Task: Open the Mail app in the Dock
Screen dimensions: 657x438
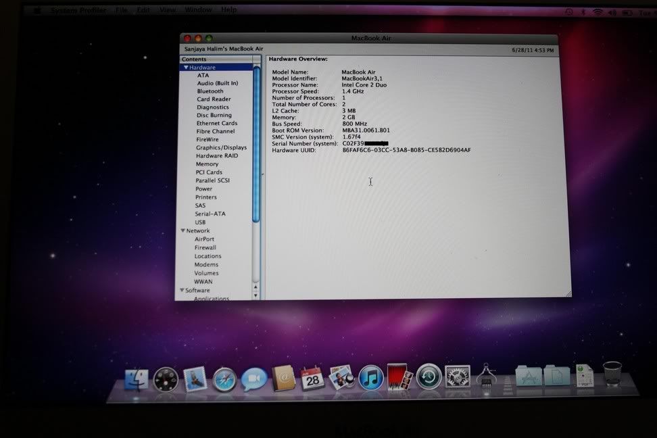Action: (x=195, y=379)
